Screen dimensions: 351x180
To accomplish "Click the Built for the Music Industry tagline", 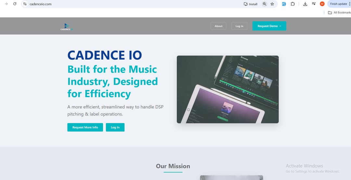I will 112,82.
